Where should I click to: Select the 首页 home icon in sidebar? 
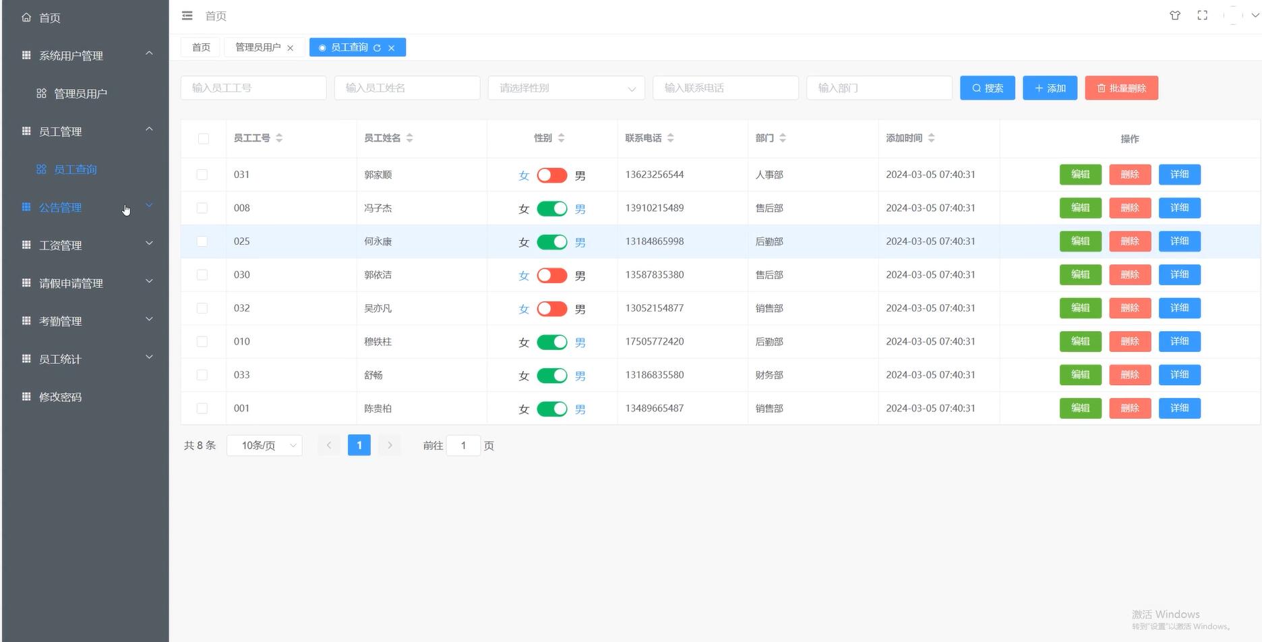coord(26,18)
